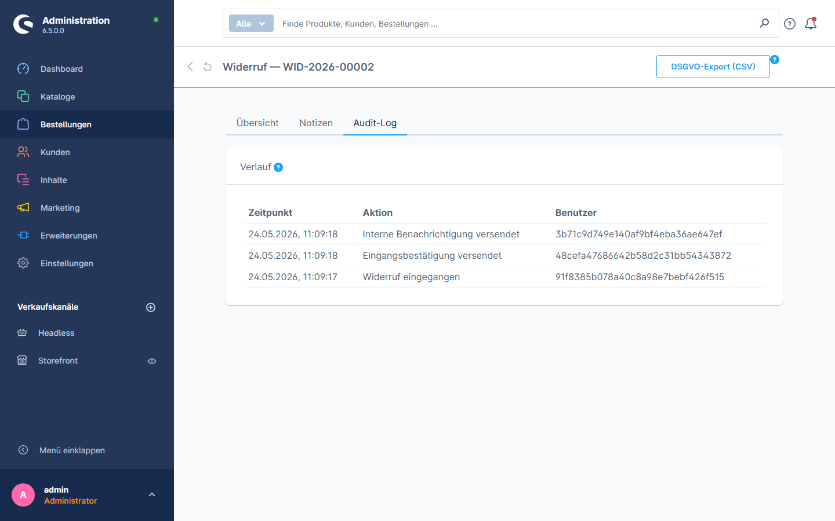Show help tooltip beside DSGVO-Export button
Viewport: 835px width, 521px height.
click(x=775, y=60)
